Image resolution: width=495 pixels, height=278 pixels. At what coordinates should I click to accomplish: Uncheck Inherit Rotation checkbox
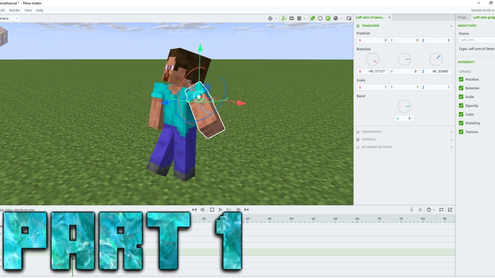(461, 88)
